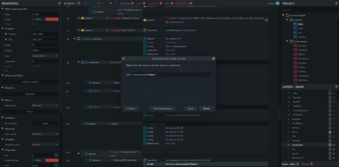Screen dimensions: 339x167
Task: Click the Opacity 100% value field
Action: coord(45,50)
